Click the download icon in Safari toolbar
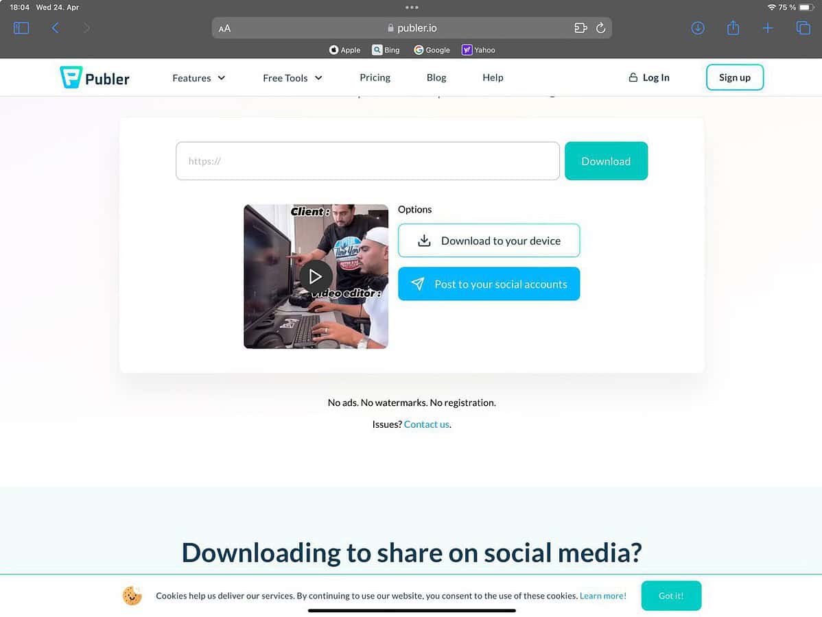The height and width of the screenshot is (617, 822). pos(698,27)
